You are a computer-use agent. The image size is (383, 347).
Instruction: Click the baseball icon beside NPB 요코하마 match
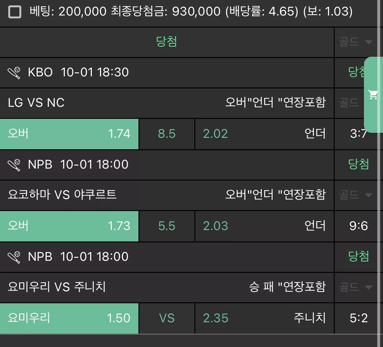pyautogui.click(x=14, y=165)
